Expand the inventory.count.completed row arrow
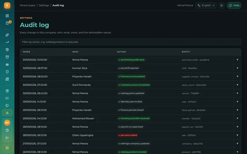247x154 pixels. pyautogui.click(x=237, y=85)
